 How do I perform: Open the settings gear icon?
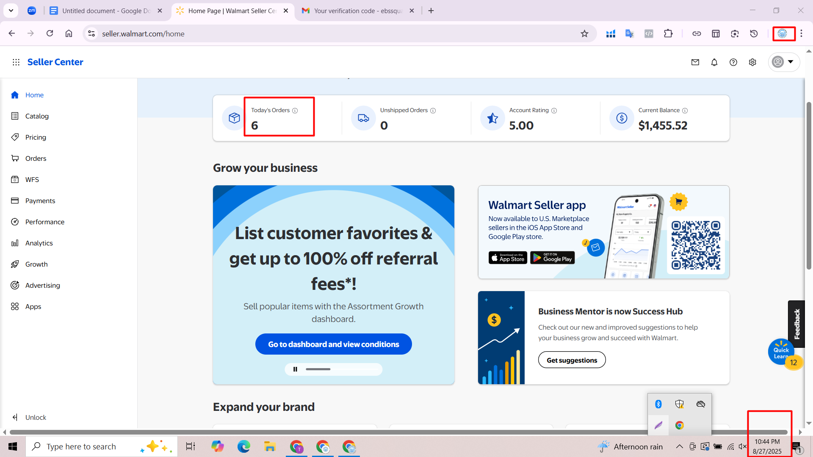(752, 62)
